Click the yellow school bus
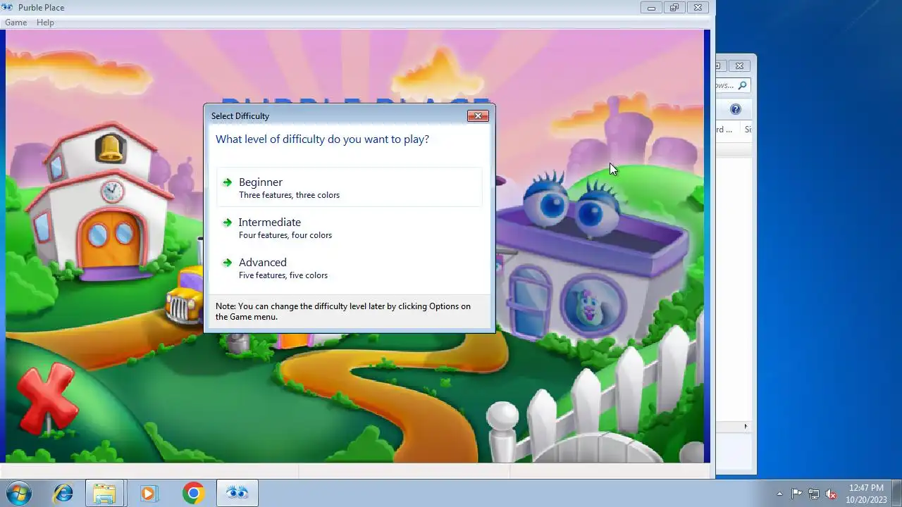This screenshot has height=507, width=902. 186,296
